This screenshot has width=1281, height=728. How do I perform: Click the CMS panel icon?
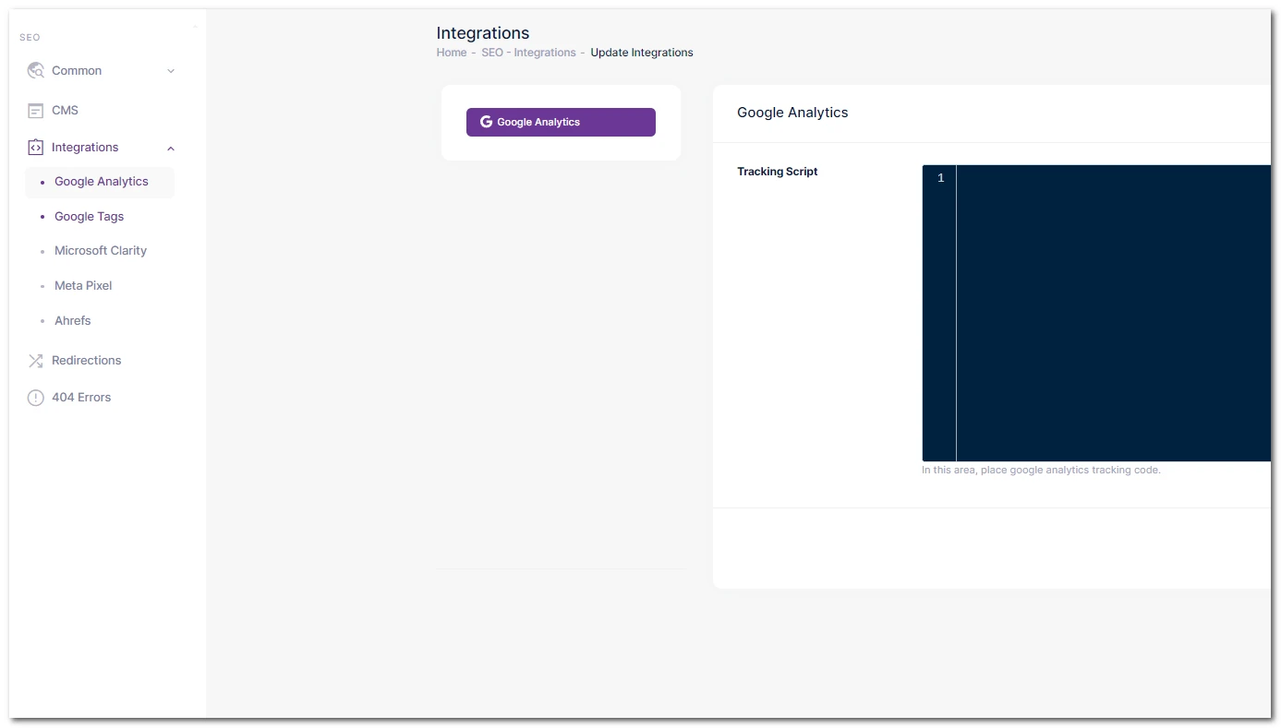tap(36, 111)
